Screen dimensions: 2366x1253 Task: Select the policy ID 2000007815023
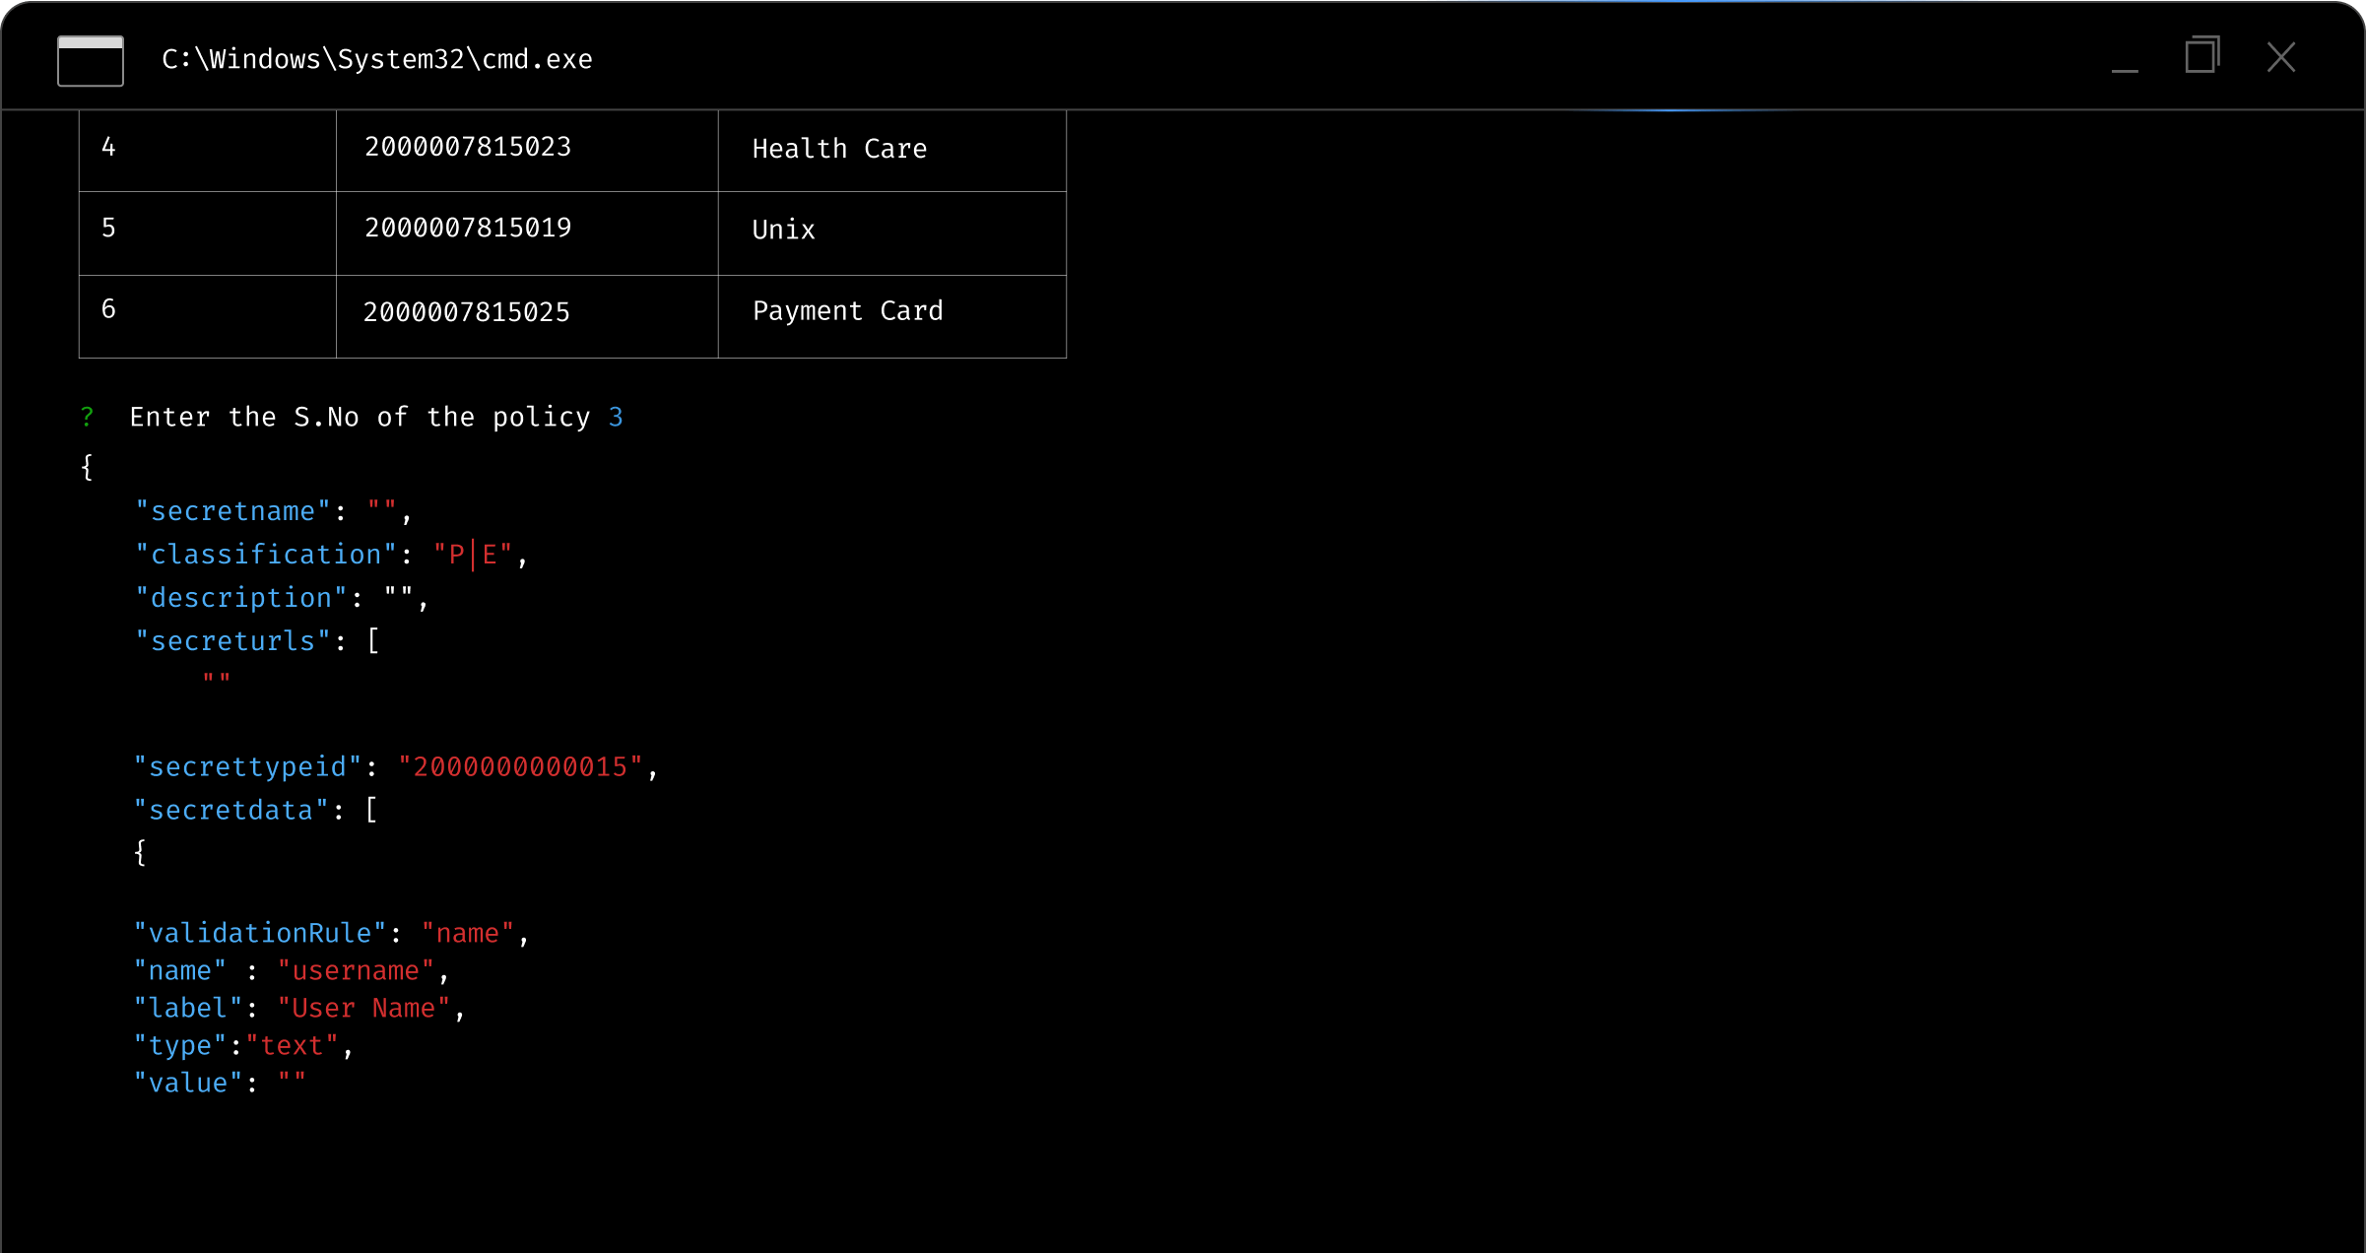[x=468, y=148]
